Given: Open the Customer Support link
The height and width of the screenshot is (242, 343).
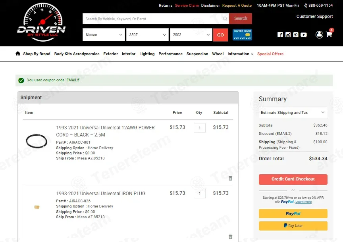Looking at the screenshot, I should [x=314, y=16].
